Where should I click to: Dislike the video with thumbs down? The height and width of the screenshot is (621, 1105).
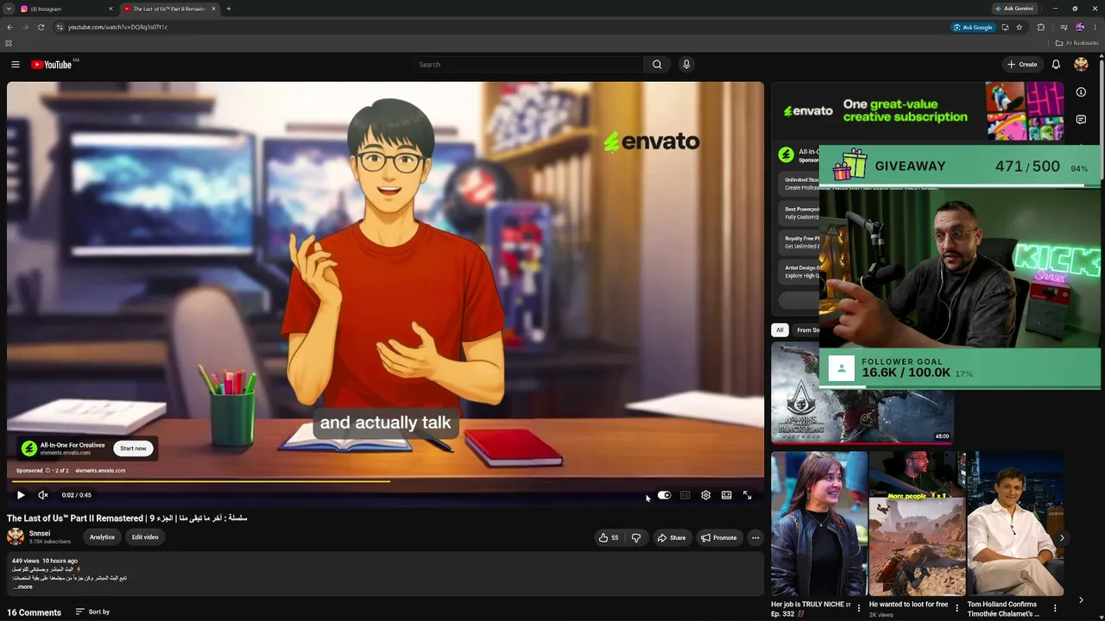coord(636,537)
